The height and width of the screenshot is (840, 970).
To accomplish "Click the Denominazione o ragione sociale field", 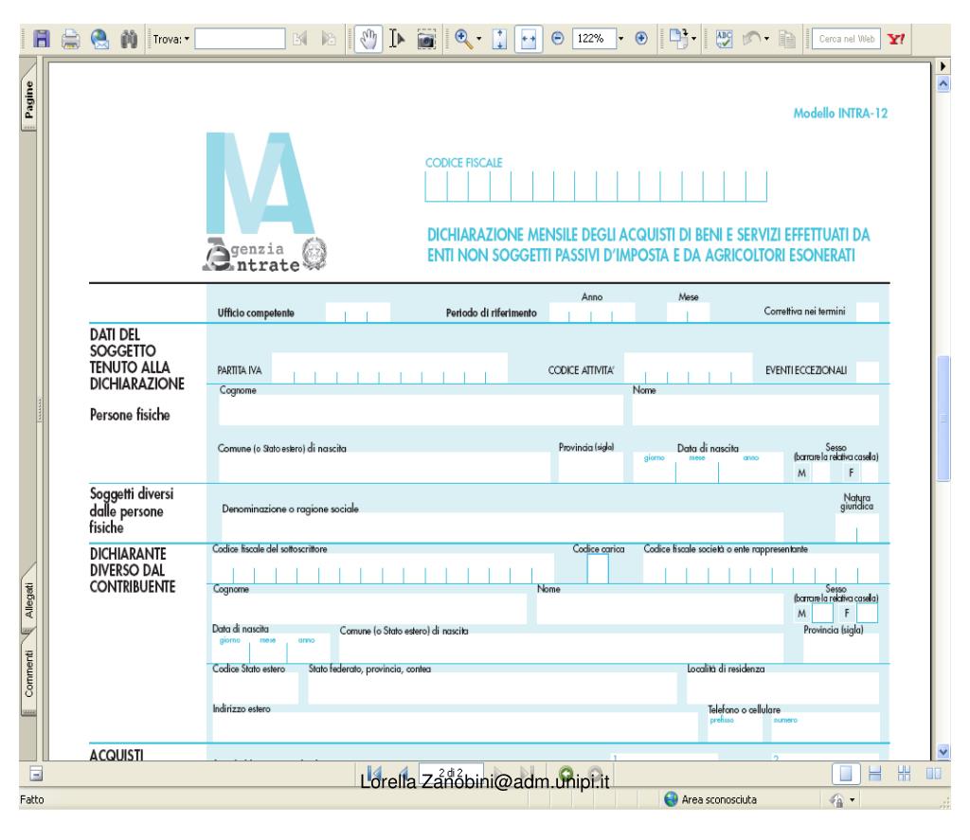I will 502,527.
